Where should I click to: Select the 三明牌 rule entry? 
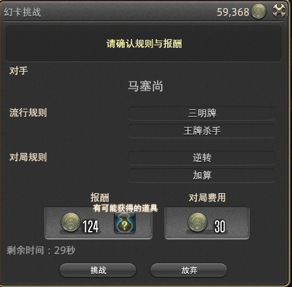(x=202, y=113)
